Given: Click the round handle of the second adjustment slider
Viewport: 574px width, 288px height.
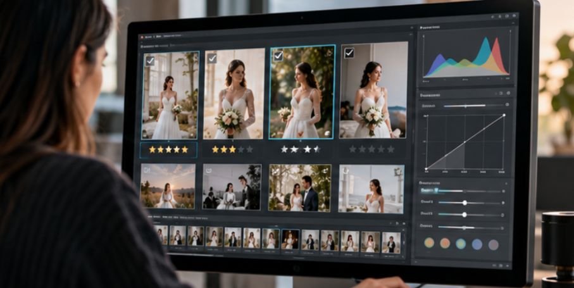Looking at the screenshot, I should [464, 203].
